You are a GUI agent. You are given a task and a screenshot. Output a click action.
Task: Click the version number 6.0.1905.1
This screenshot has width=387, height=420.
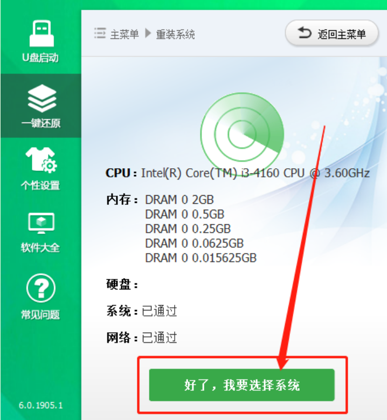tap(41, 405)
